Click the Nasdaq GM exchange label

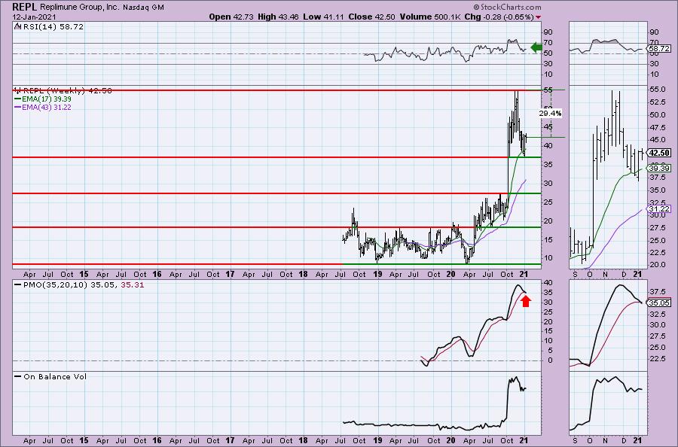click(143, 8)
